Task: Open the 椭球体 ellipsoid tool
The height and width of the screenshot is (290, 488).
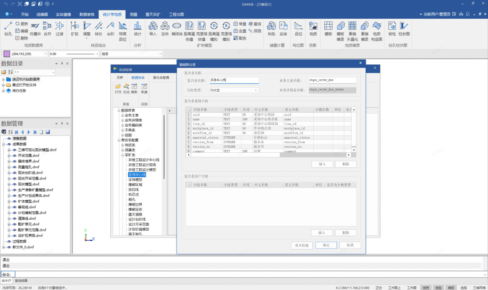Action: point(177,29)
